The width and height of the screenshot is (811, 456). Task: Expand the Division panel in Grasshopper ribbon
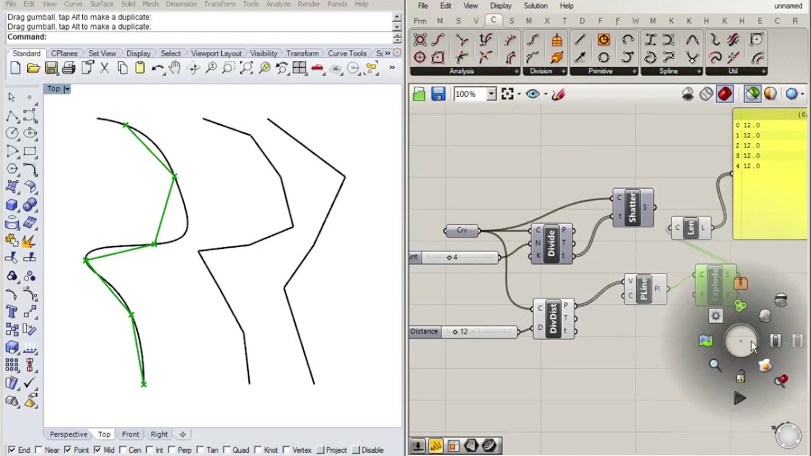[564, 72]
